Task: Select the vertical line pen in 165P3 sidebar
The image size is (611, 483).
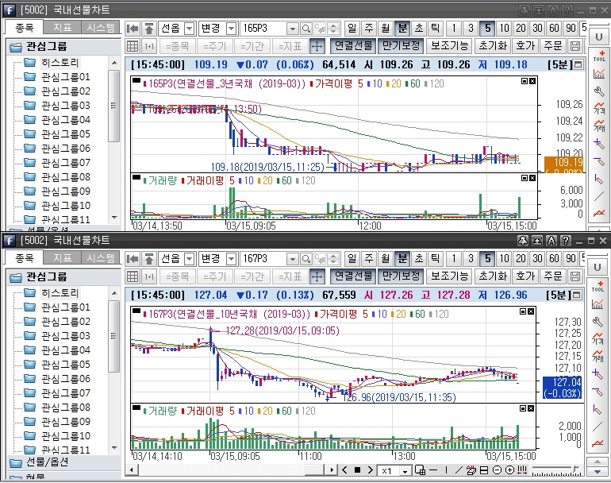Action: [x=599, y=179]
